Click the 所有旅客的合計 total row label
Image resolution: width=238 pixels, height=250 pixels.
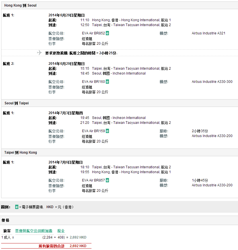tap(52, 246)
